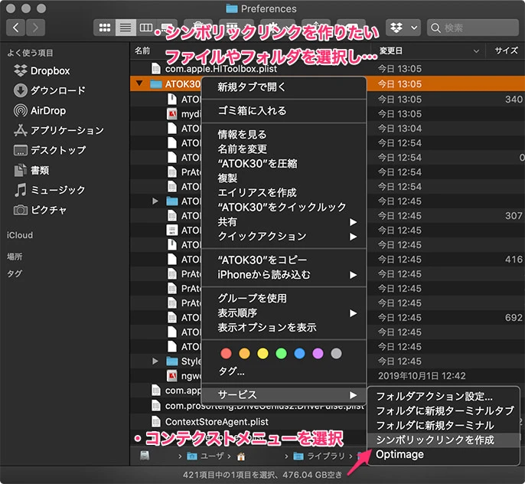
Task: Choose "ATOK30"を圧縮 menu item
Action: point(284,163)
